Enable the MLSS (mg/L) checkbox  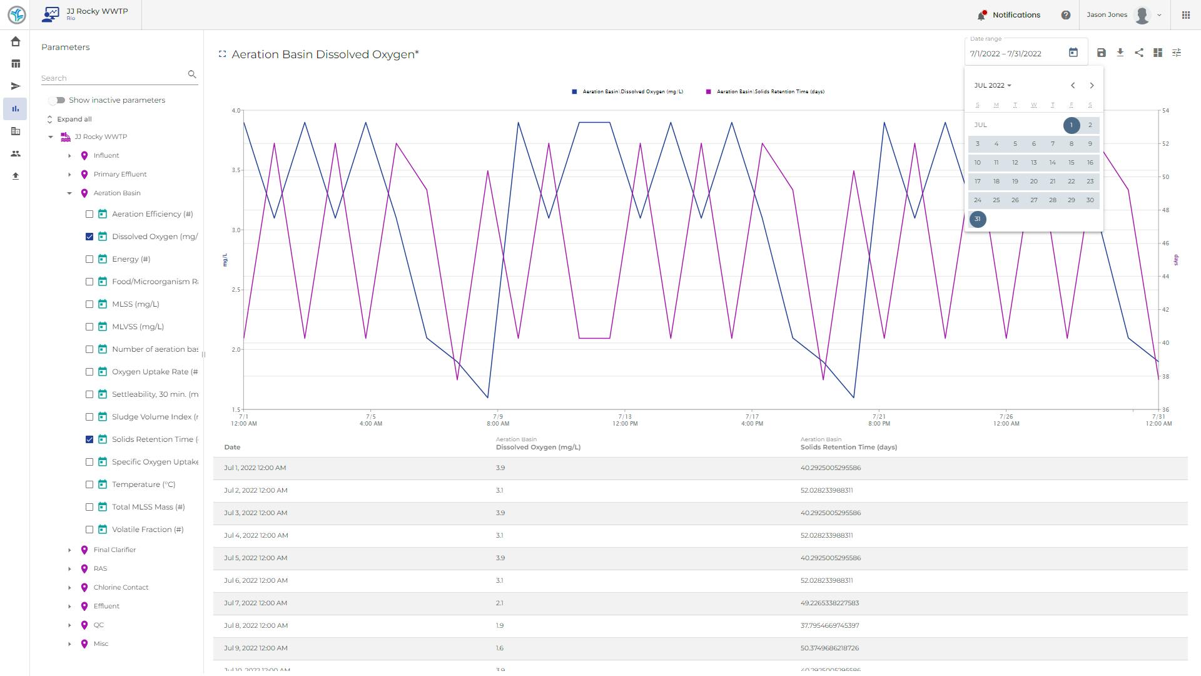tap(89, 304)
